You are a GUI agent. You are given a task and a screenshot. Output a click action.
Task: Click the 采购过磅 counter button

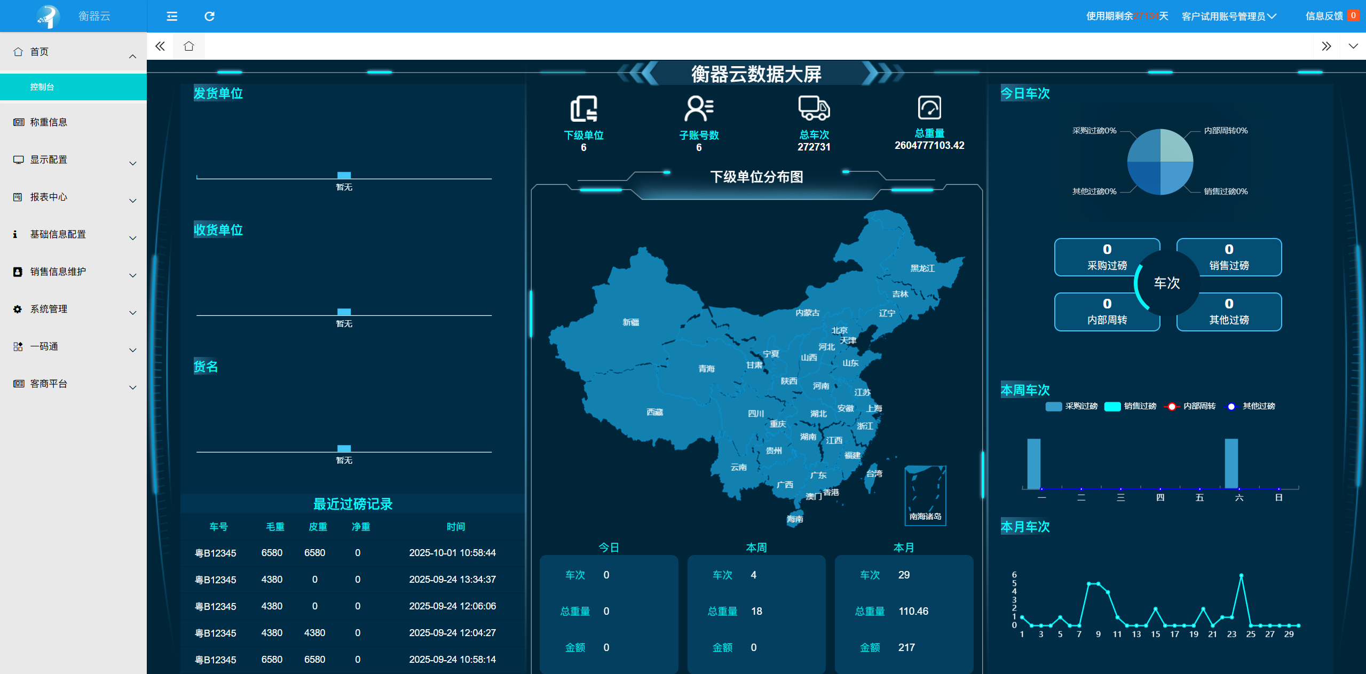tap(1107, 257)
